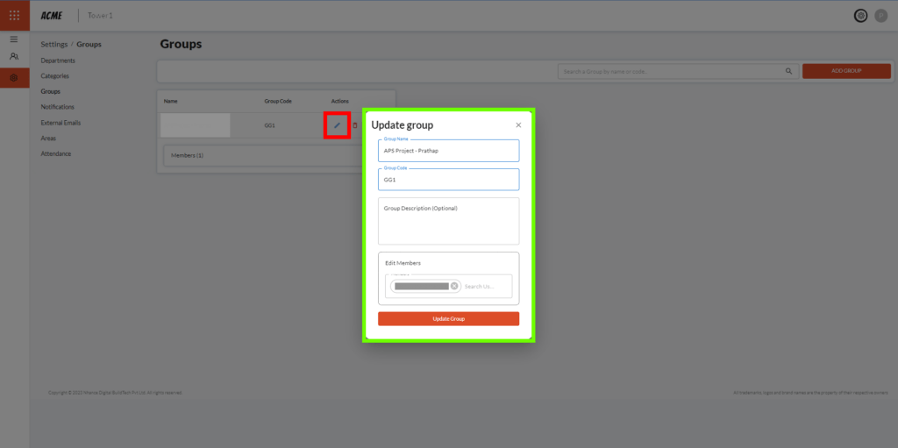Screen dimensions: 898x448
Task: Click the gear icon in top header
Action: click(x=860, y=15)
